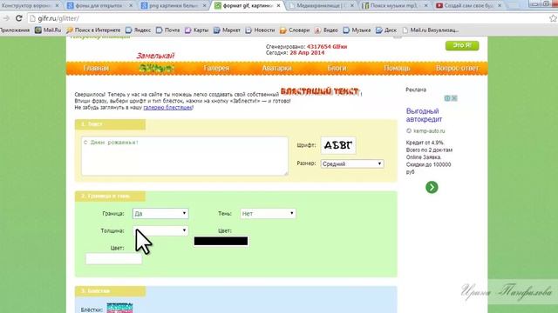Image resolution: width=558 pixels, height=313 pixels.
Task: Close the формат gif active tab
Action: (278, 6)
